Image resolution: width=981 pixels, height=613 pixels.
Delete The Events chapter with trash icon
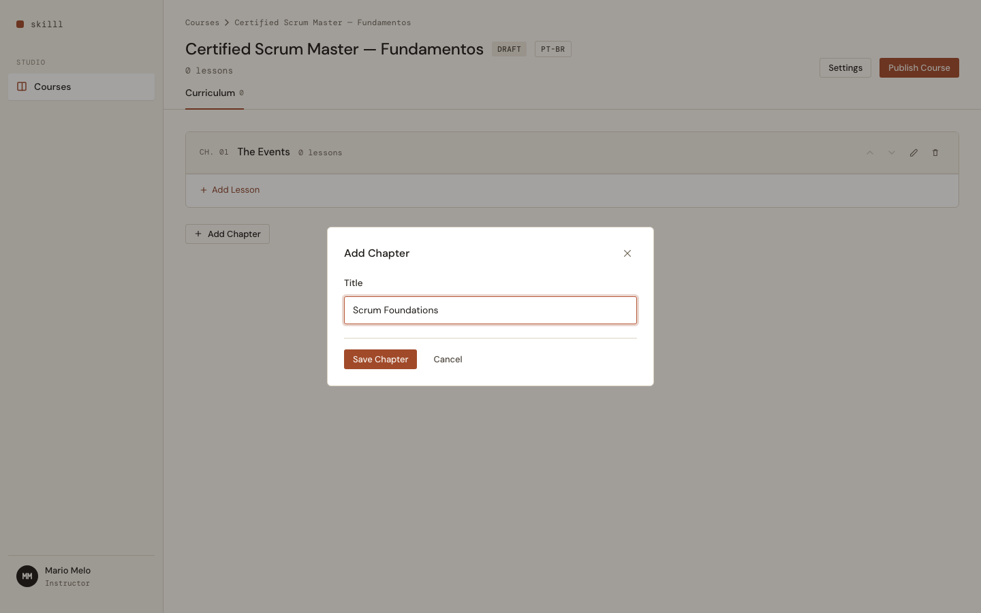935,153
